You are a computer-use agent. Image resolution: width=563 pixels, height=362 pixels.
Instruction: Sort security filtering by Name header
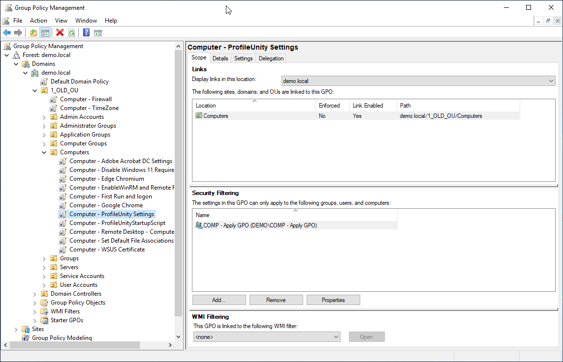pyautogui.click(x=295, y=215)
